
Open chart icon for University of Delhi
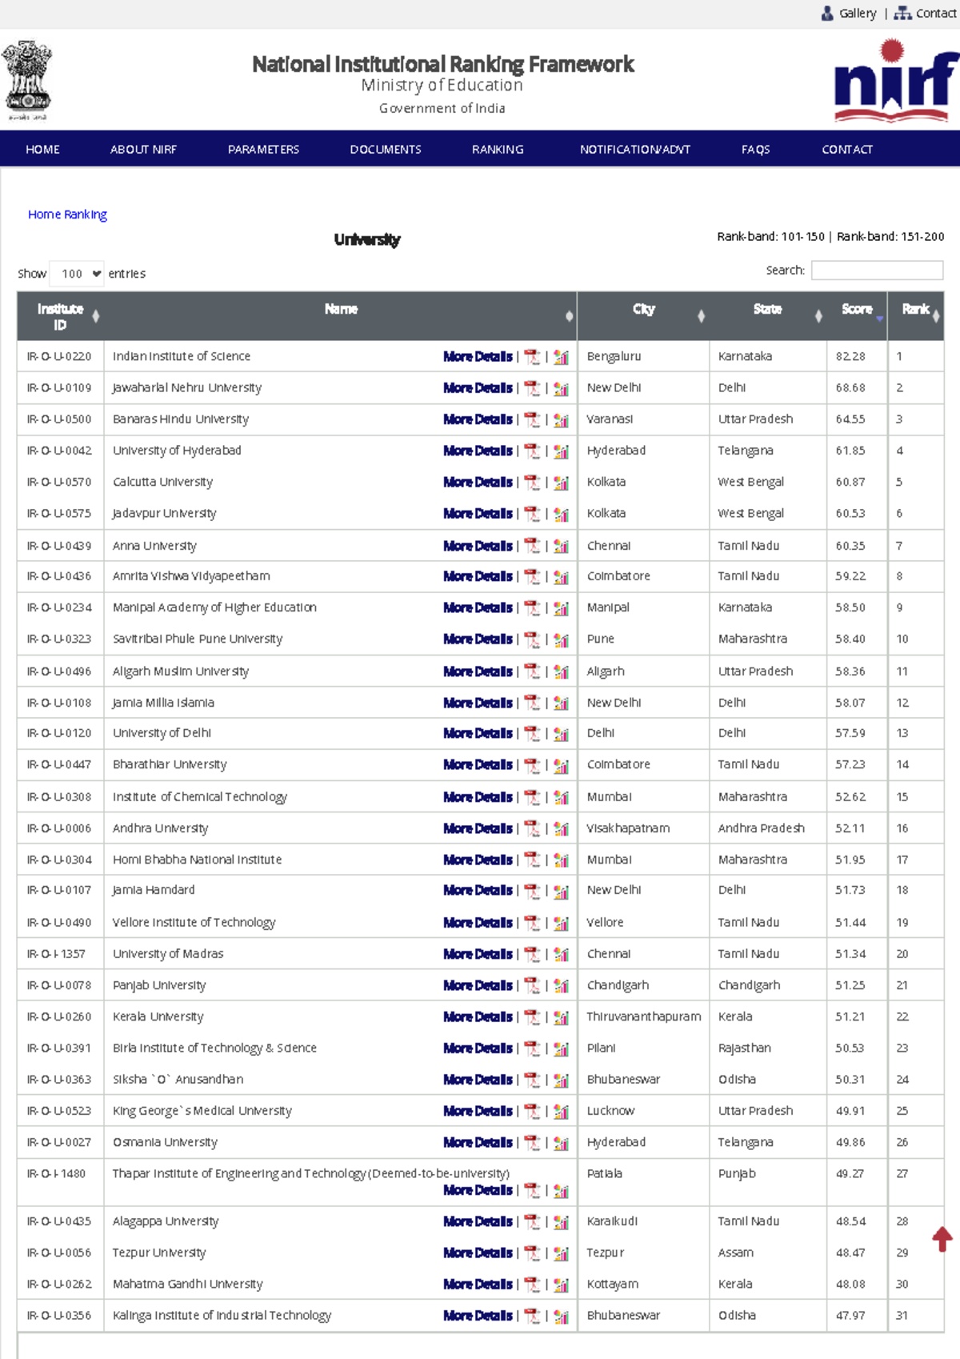click(x=561, y=733)
